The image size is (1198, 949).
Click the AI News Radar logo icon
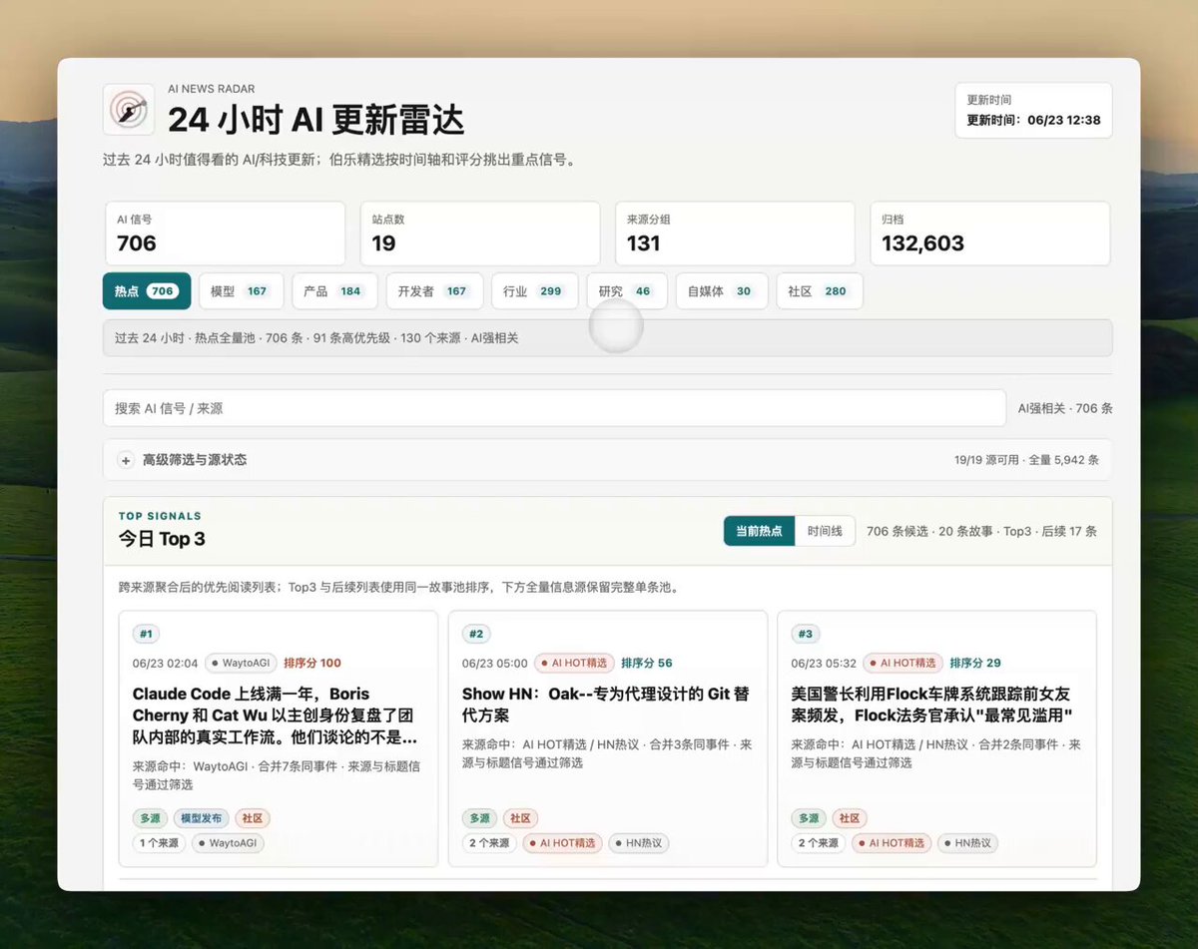[129, 109]
